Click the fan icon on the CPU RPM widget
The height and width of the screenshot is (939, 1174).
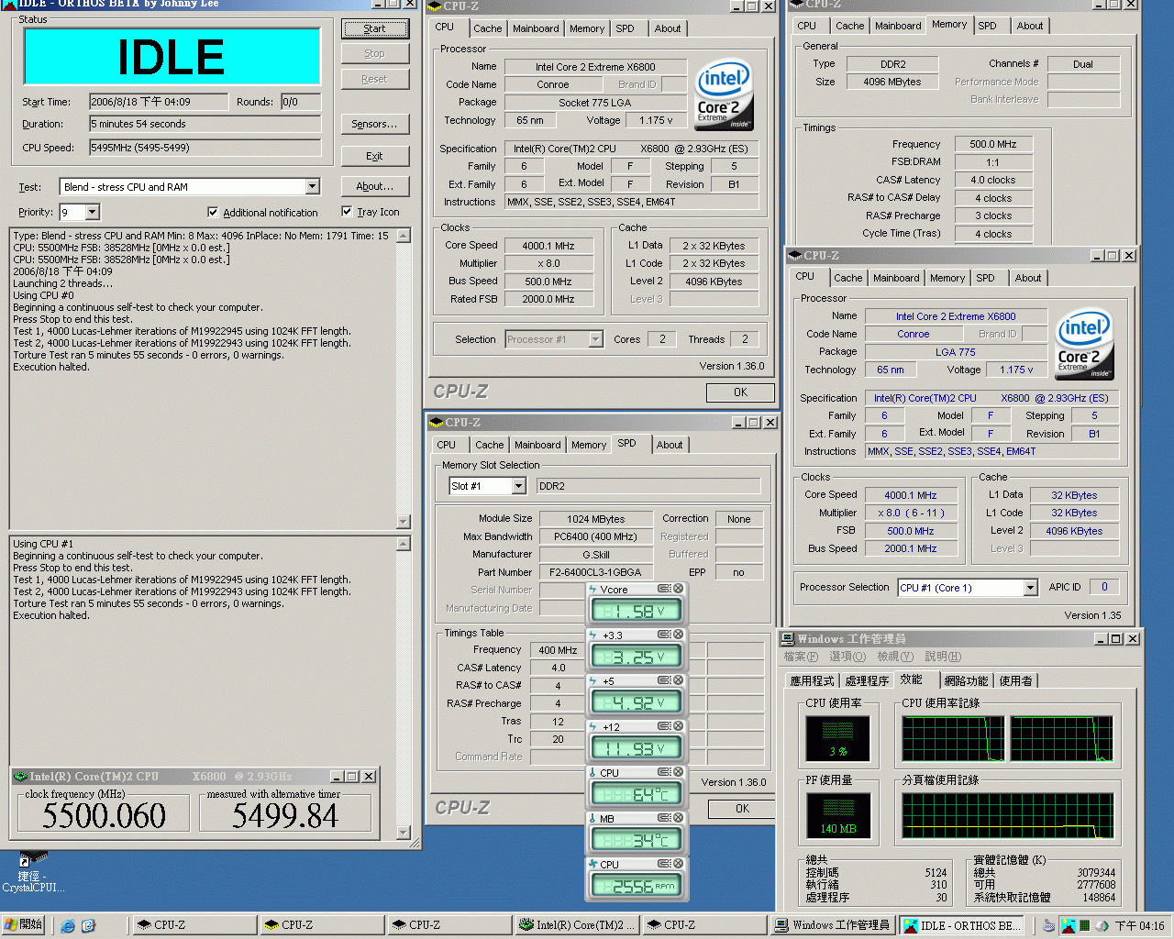[x=593, y=864]
